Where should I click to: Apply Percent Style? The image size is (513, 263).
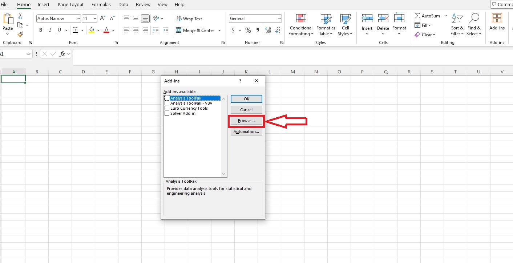(248, 30)
